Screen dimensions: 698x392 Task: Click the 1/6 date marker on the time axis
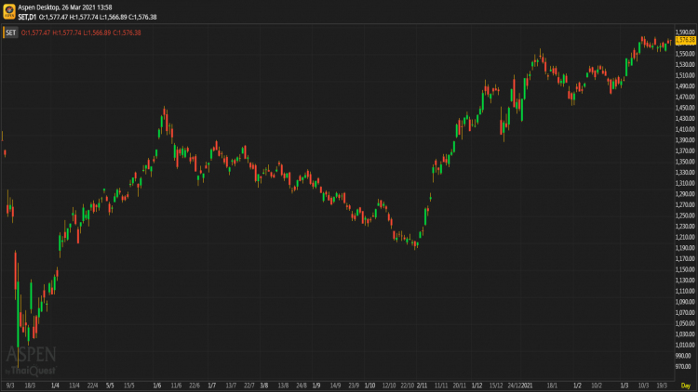point(156,385)
